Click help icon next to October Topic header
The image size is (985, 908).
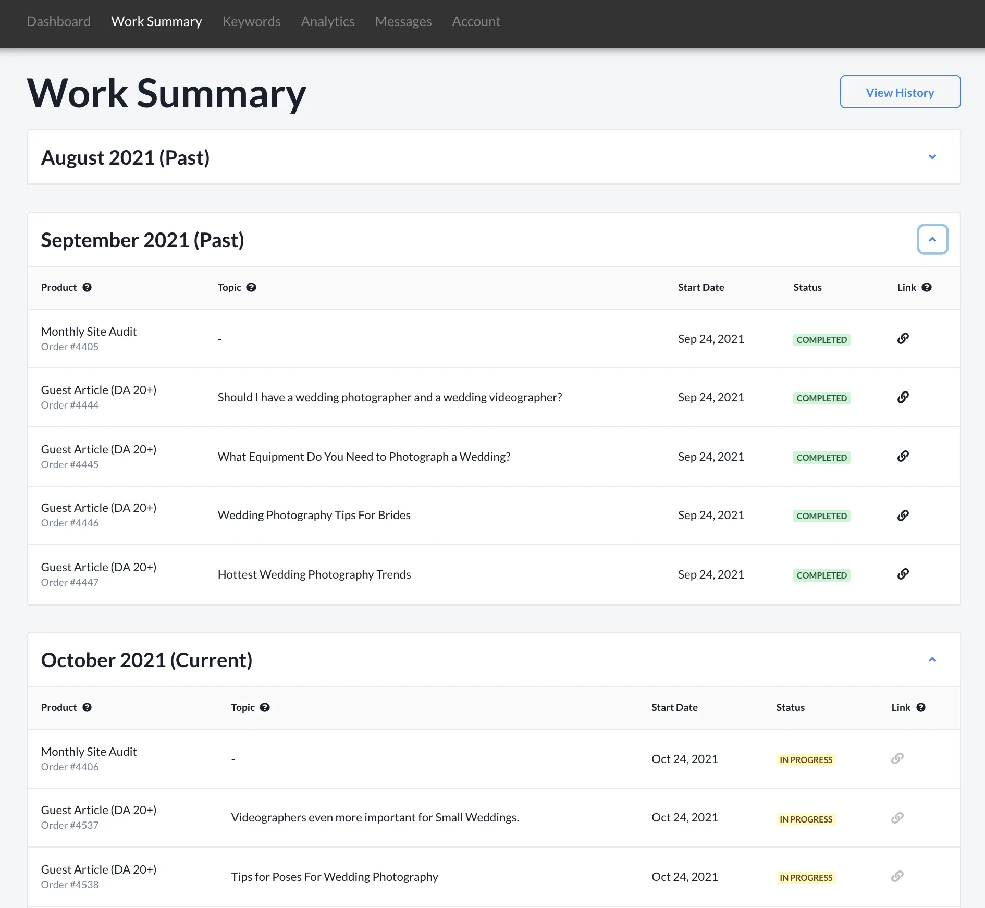click(265, 708)
